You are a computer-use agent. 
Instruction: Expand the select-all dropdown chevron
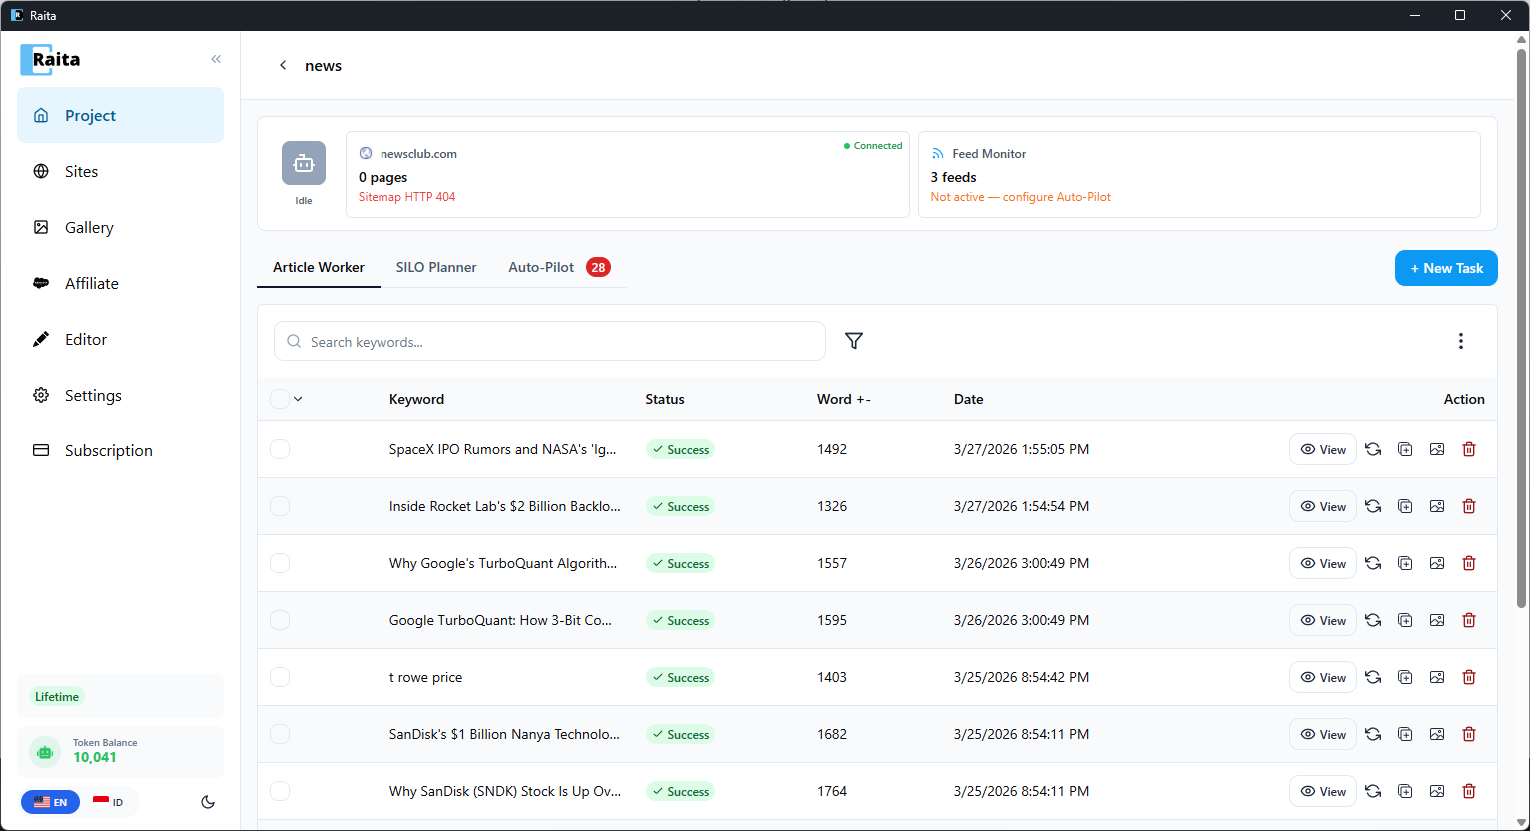(x=298, y=399)
